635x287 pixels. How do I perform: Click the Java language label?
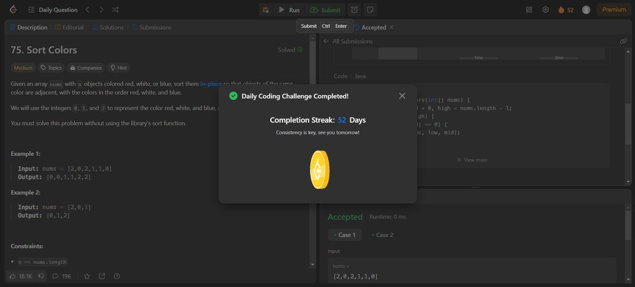360,76
